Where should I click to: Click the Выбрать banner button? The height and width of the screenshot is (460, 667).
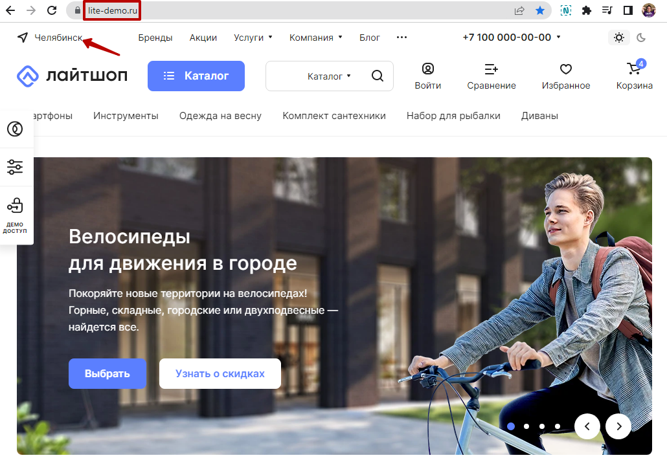point(107,373)
